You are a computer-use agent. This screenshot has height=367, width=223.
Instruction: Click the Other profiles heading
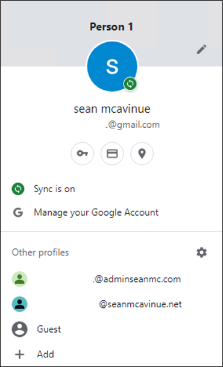tap(40, 253)
